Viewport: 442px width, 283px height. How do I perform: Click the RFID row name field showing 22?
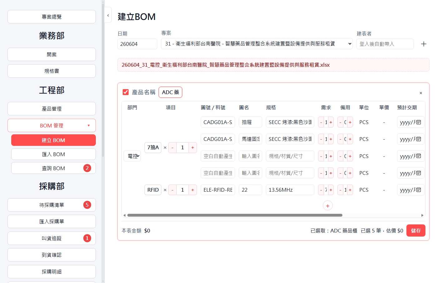pos(250,190)
